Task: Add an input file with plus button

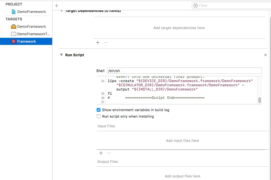Action: point(101,153)
